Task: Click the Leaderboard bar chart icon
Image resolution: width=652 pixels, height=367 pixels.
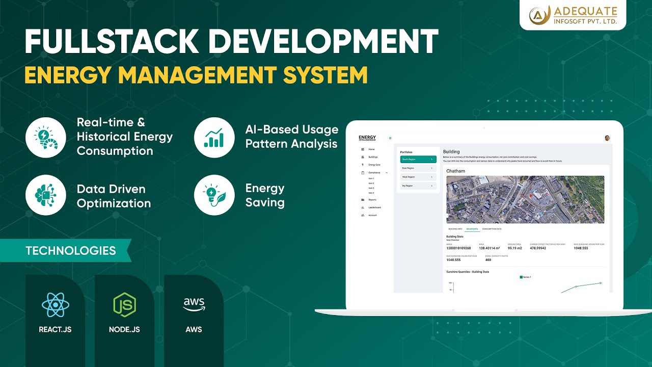Action: [363, 207]
